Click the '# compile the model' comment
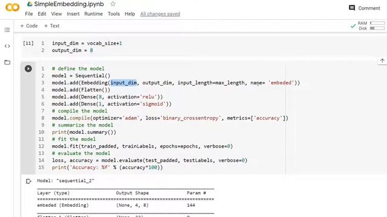Screen dimensions: 387x217 click(79, 111)
